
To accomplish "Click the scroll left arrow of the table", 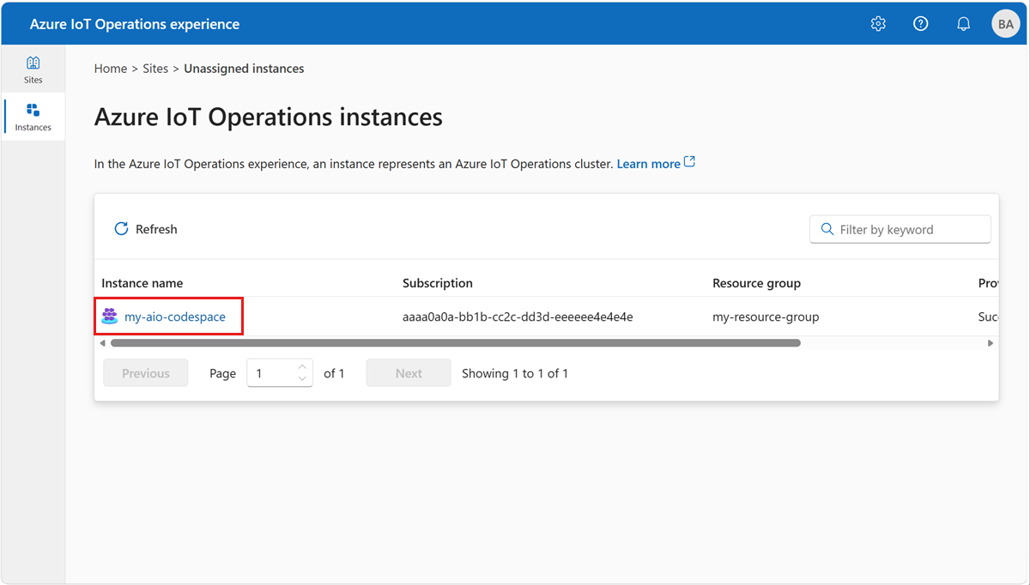I will [103, 343].
